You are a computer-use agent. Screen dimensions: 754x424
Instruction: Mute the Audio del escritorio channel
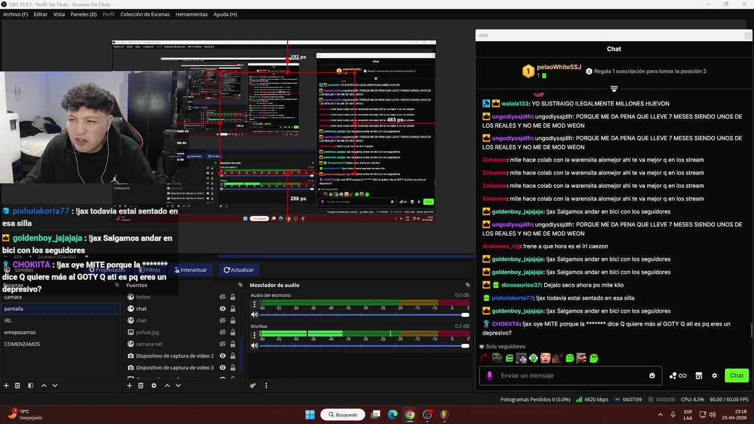click(254, 314)
